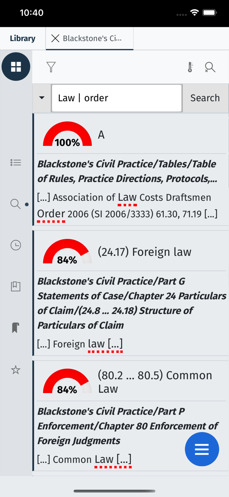Image resolution: width=229 pixels, height=497 pixels.
Task: Clear the search with the search-x icon
Action: (x=210, y=67)
